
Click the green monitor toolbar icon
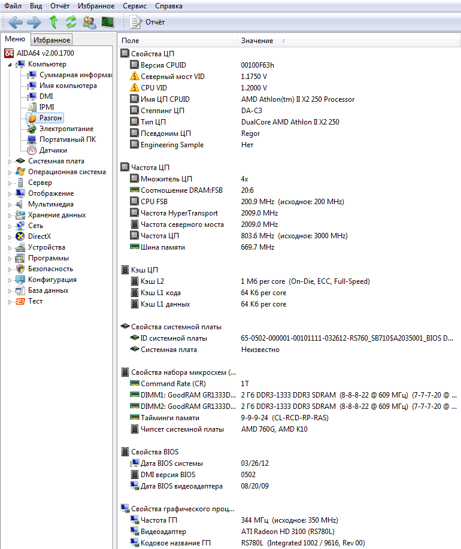pyautogui.click(x=108, y=22)
